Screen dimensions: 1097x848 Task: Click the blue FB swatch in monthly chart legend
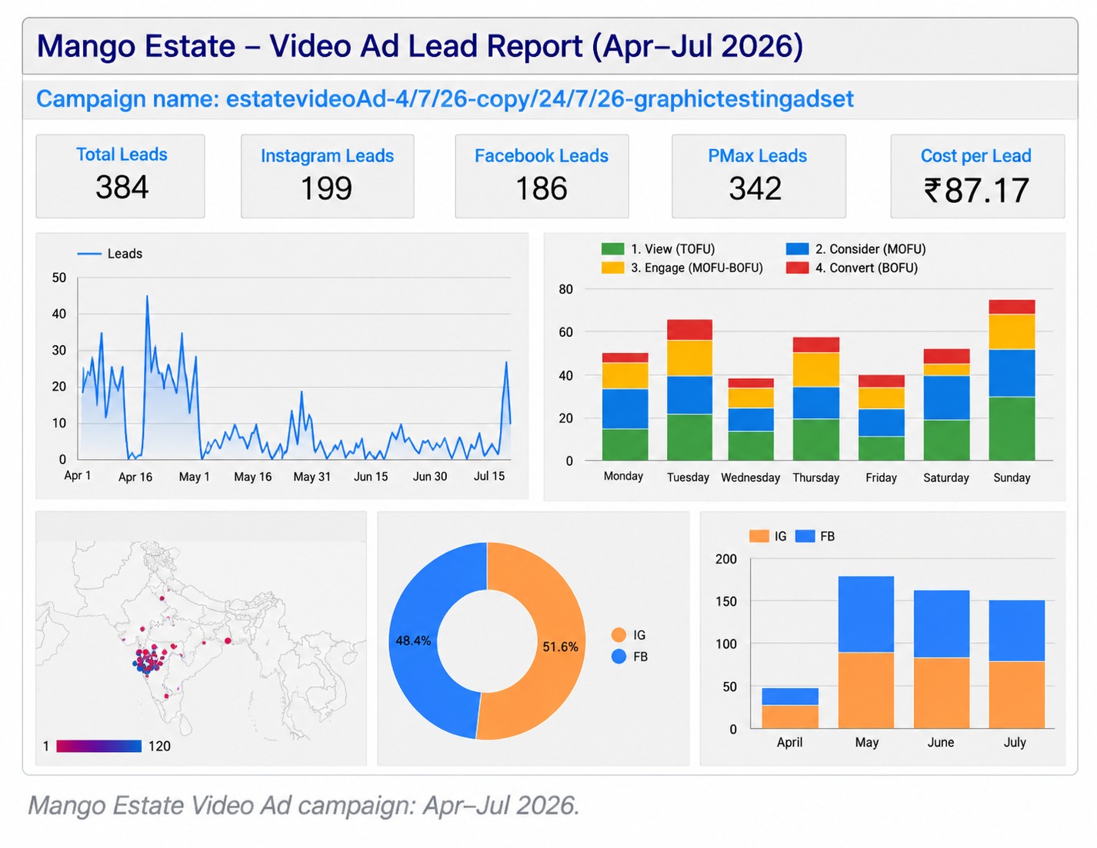pos(805,536)
